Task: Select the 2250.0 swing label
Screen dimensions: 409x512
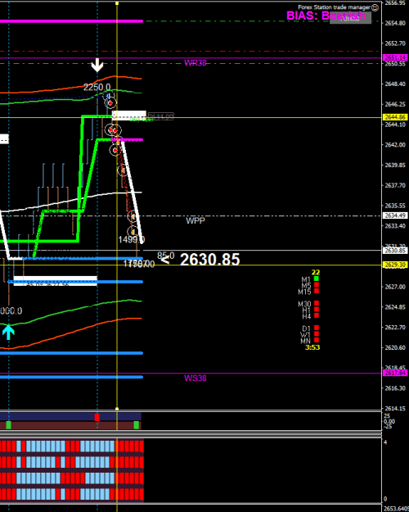Action: click(97, 88)
